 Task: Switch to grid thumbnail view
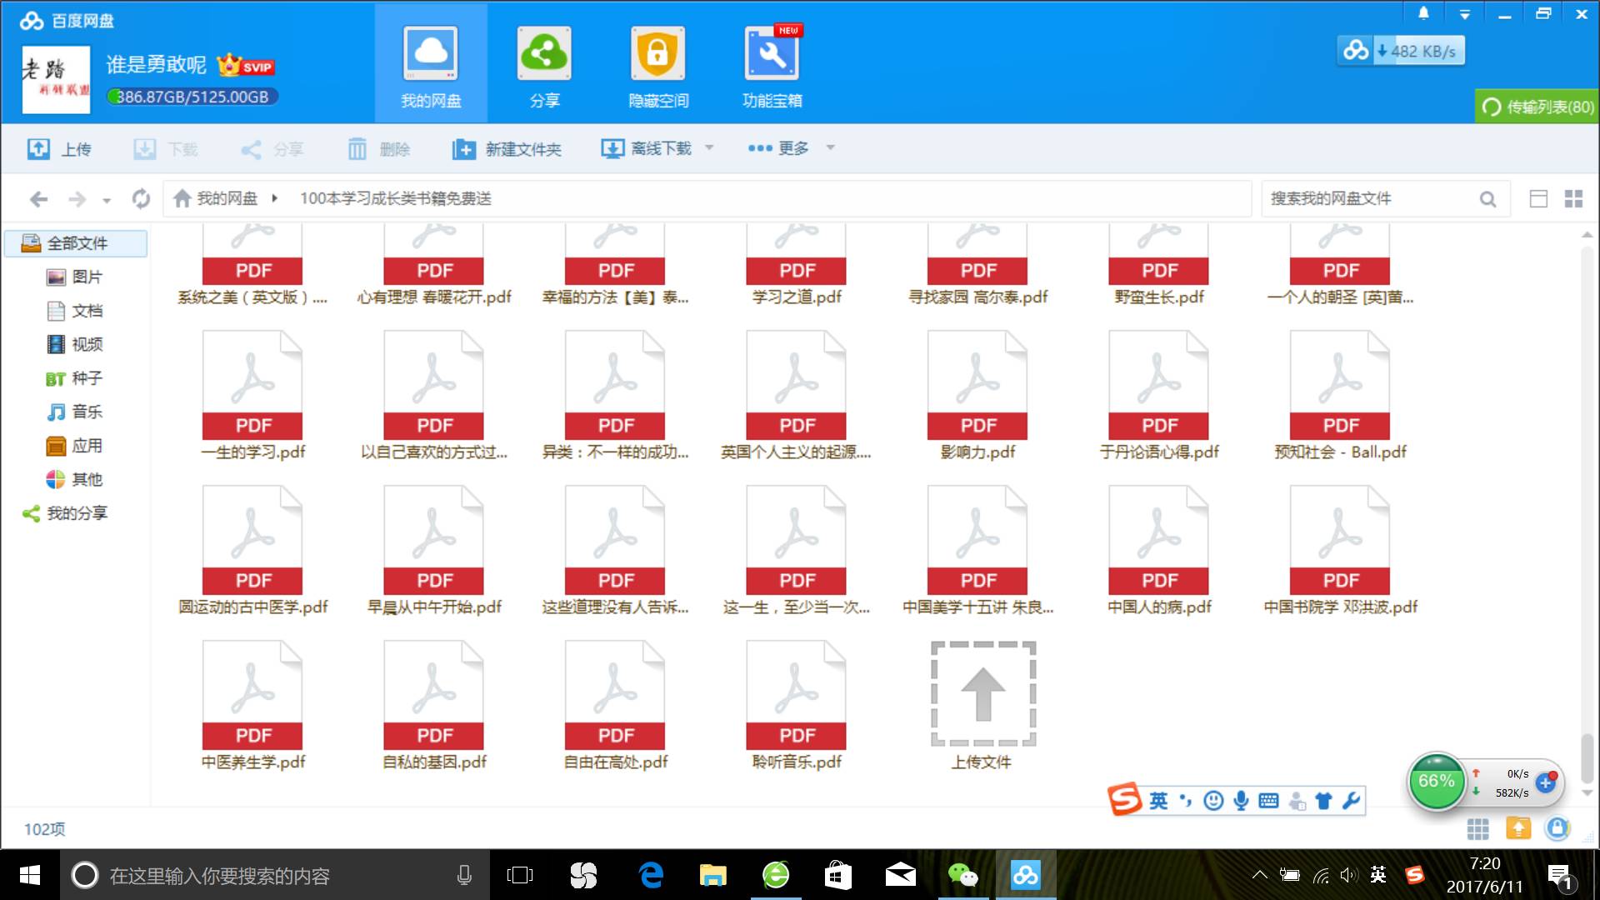(x=1573, y=198)
